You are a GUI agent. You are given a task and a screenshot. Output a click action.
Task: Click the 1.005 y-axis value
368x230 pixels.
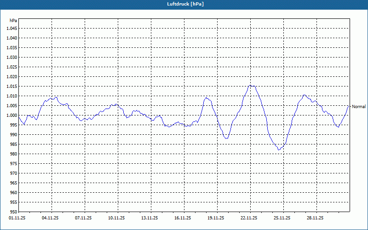[x=12, y=106]
